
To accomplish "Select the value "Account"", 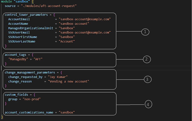I will click(x=67, y=41).
